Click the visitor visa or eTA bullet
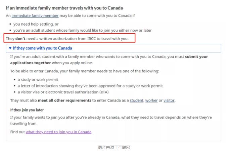 [x=63, y=92]
